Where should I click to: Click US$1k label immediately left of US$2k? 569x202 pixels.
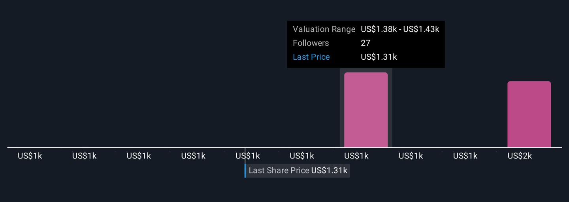click(x=465, y=156)
